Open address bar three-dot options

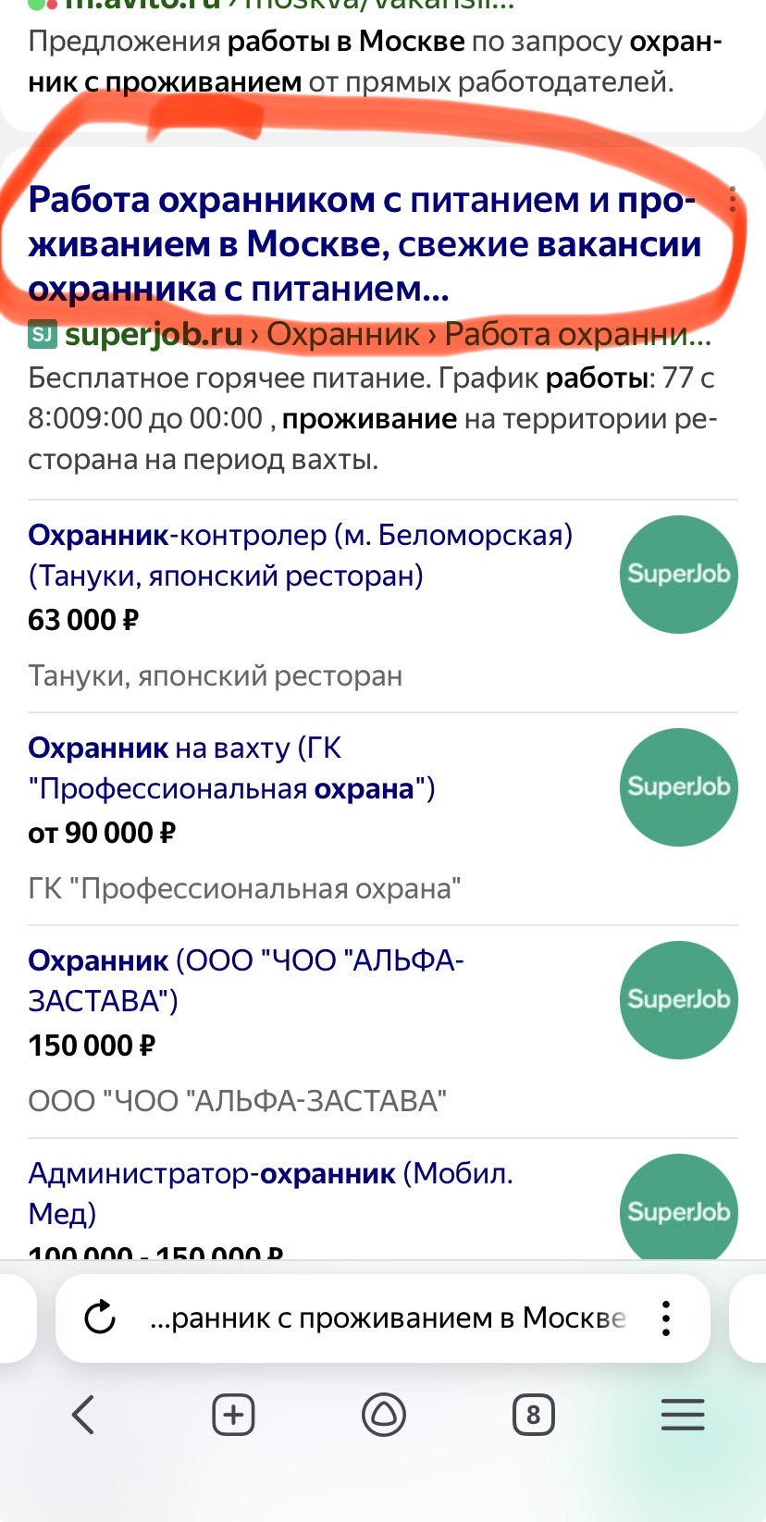point(666,1318)
